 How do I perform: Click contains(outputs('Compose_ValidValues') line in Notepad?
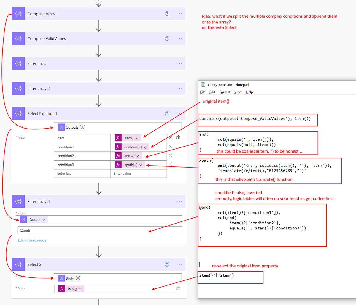click(255, 118)
